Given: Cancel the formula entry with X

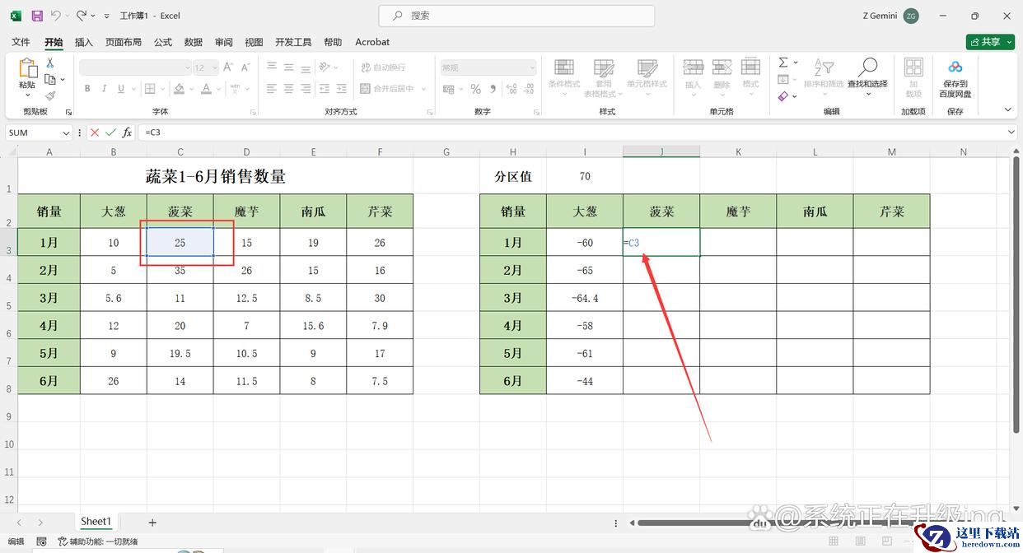Looking at the screenshot, I should tap(95, 132).
